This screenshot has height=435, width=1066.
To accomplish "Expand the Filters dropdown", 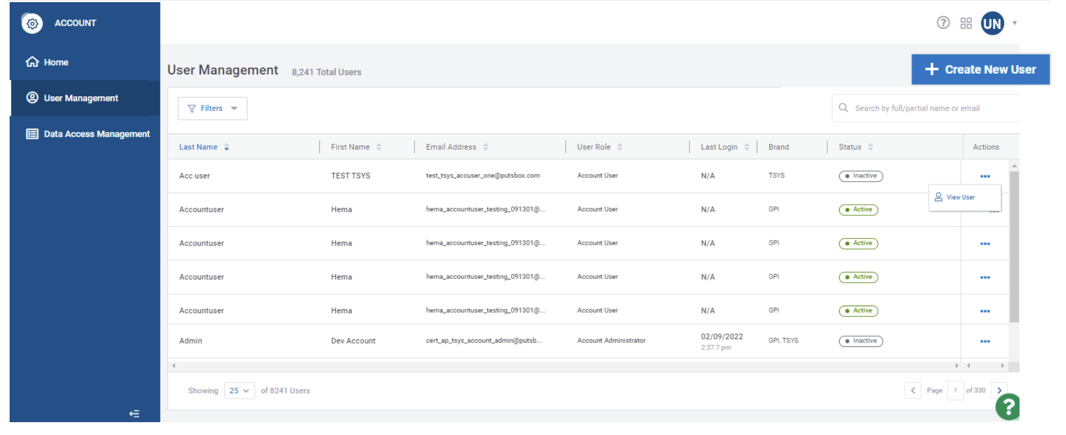I will point(212,108).
